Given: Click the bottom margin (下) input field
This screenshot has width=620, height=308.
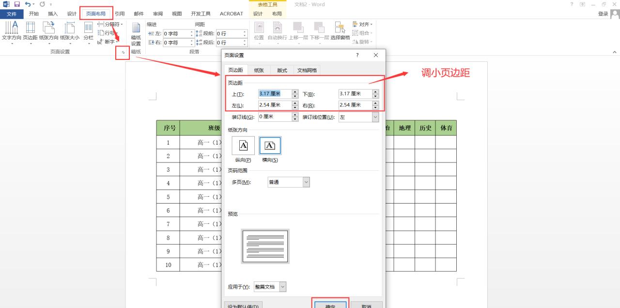Looking at the screenshot, I should (355, 94).
